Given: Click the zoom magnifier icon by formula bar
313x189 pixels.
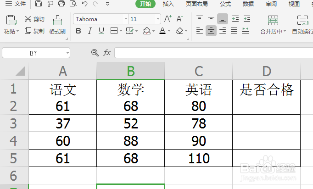Looking at the screenshot, I should coord(95,53).
